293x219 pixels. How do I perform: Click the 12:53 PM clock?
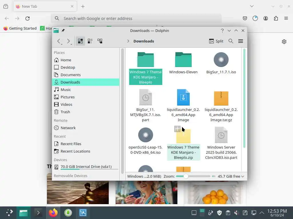coord(277,213)
